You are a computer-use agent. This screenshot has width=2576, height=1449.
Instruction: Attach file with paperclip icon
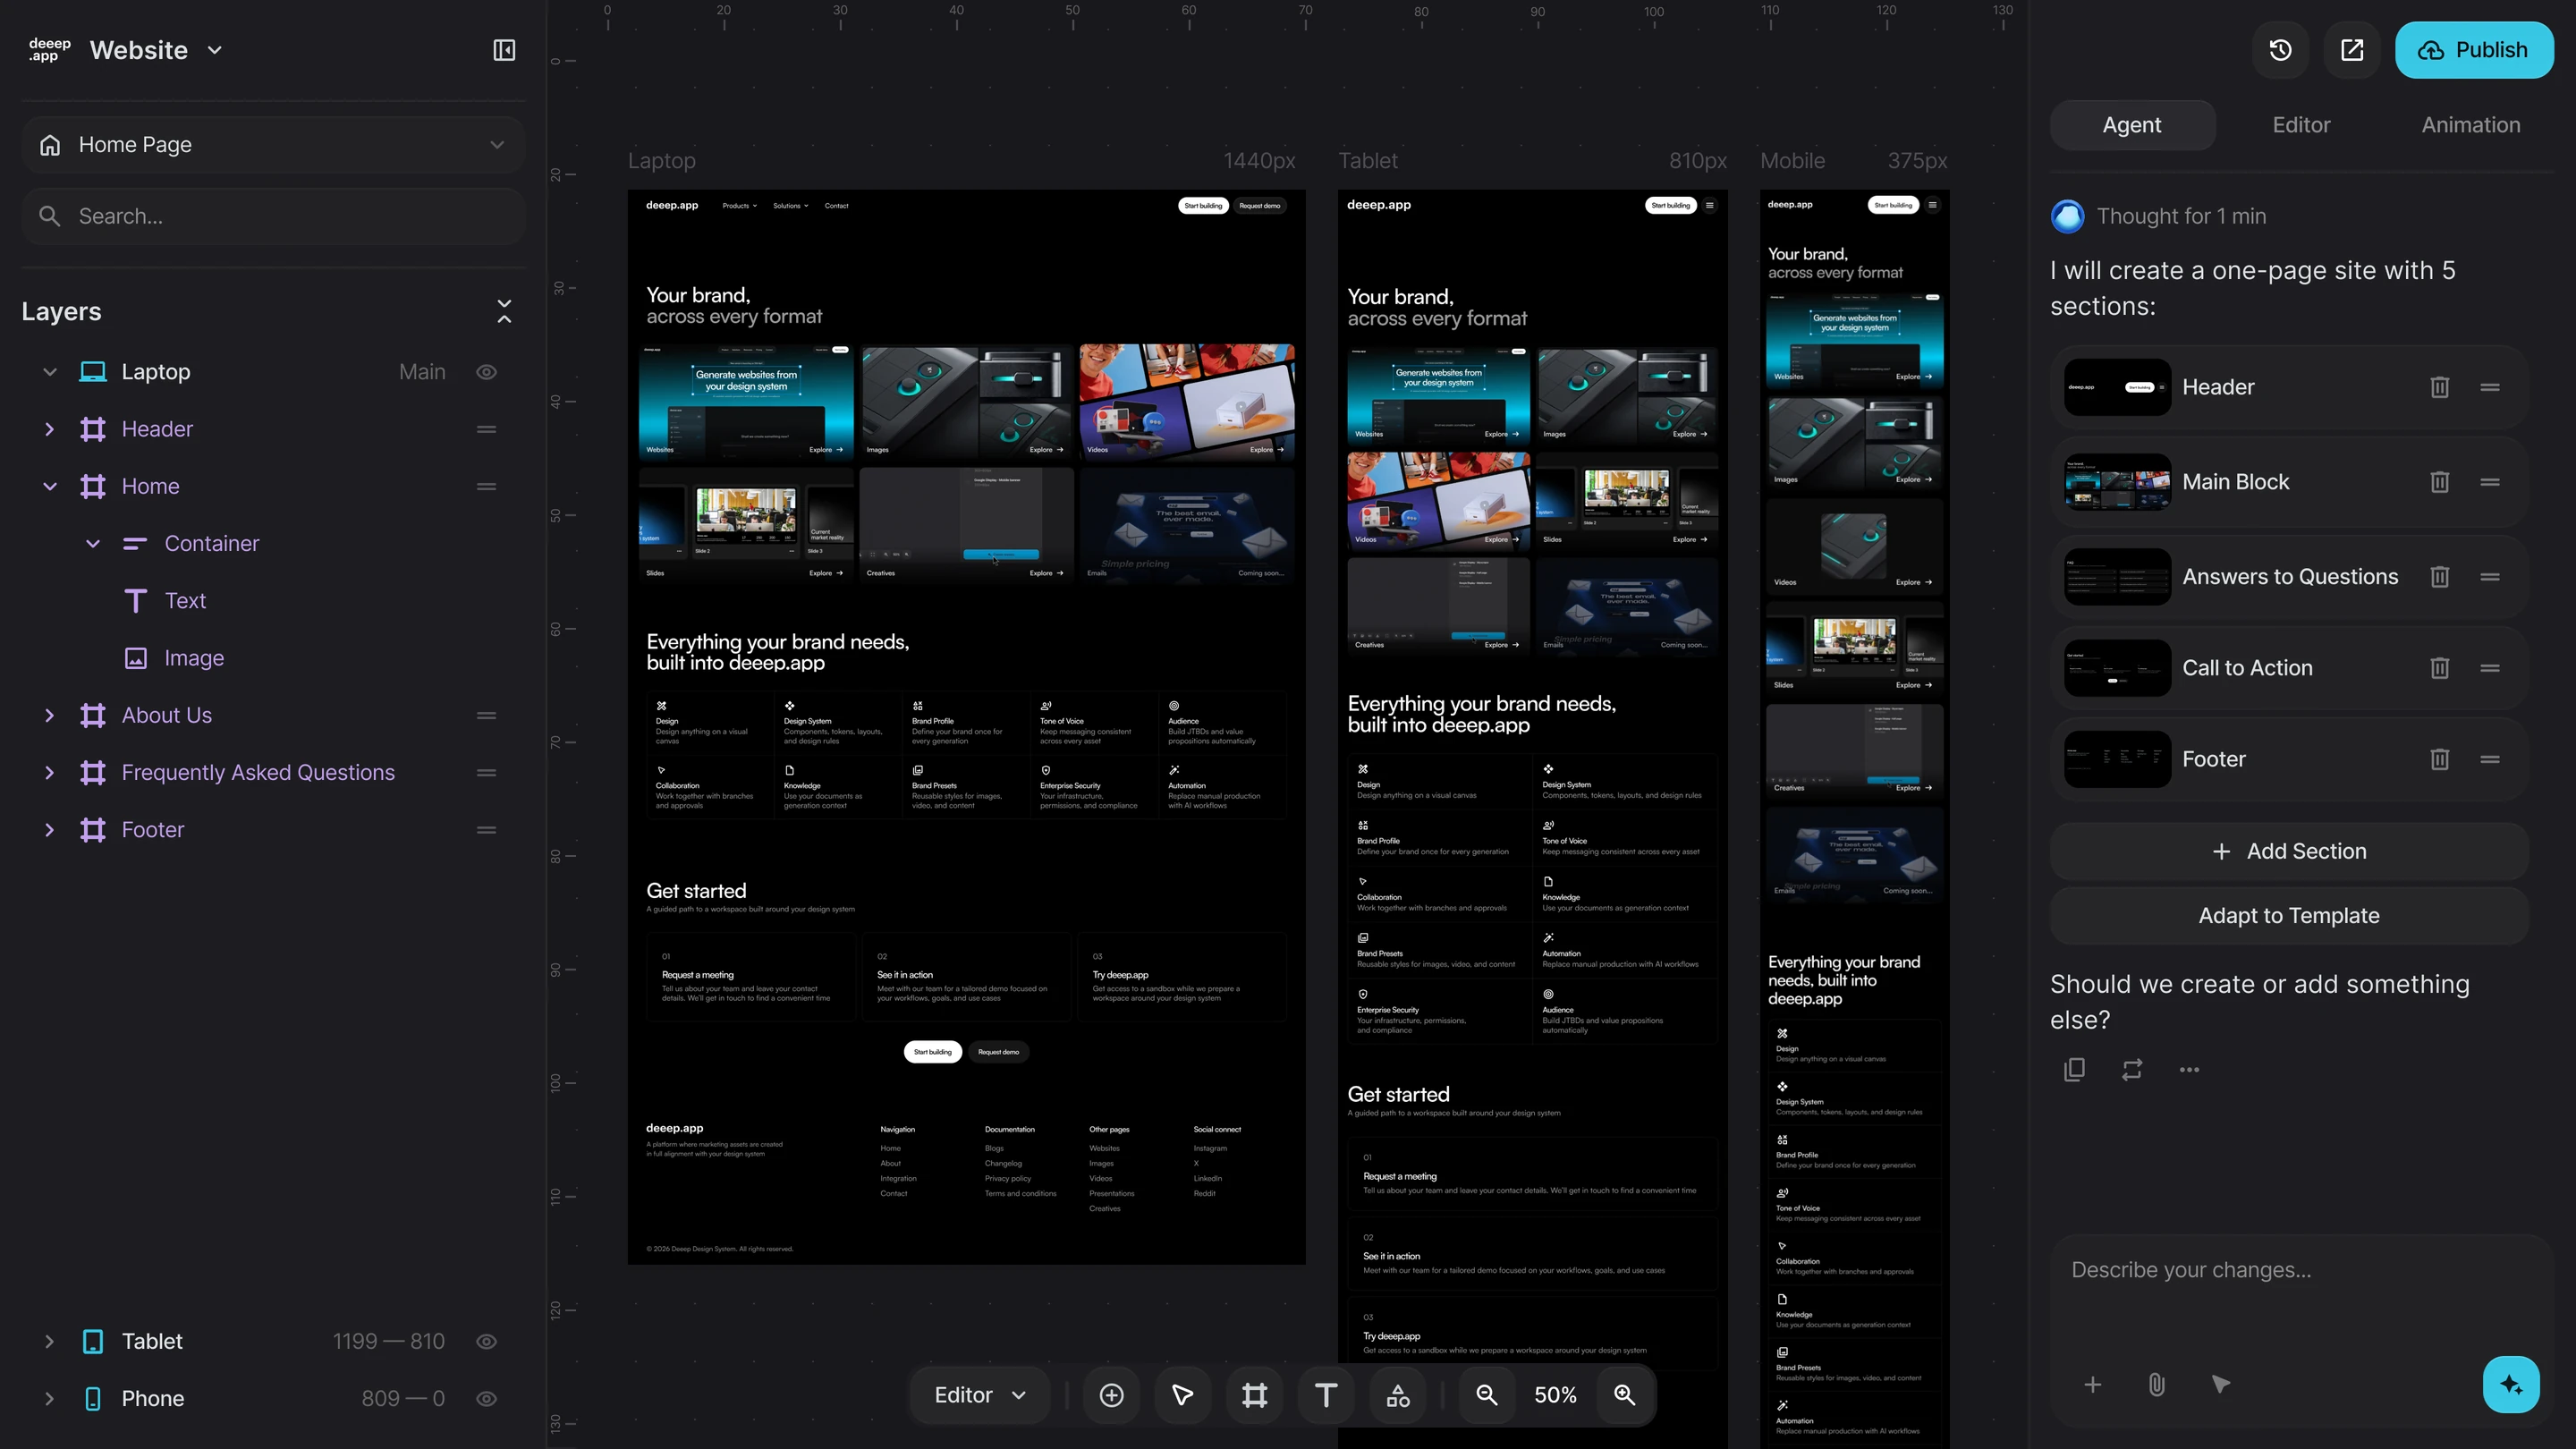click(x=2156, y=1385)
